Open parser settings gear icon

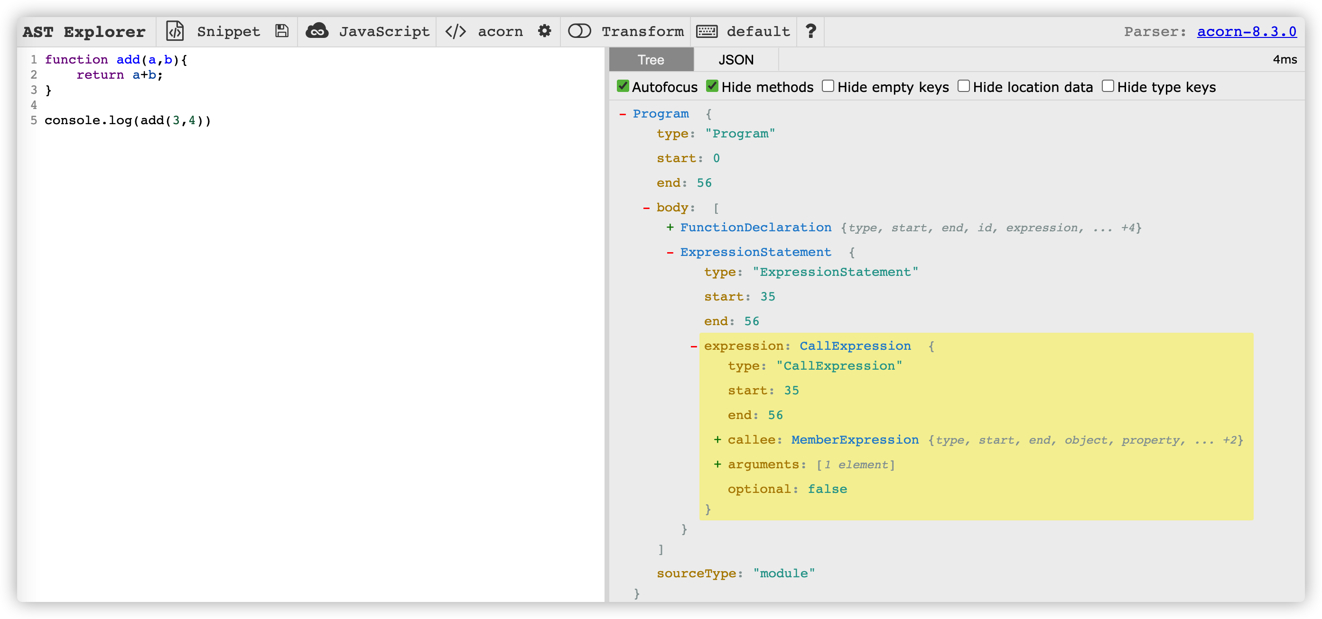[x=544, y=31]
